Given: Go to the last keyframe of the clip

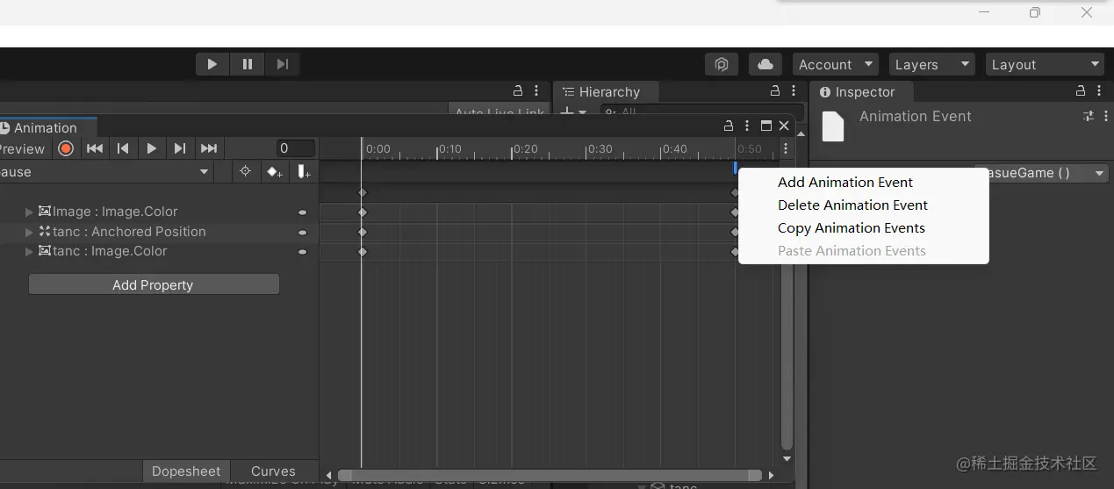Looking at the screenshot, I should 208,148.
